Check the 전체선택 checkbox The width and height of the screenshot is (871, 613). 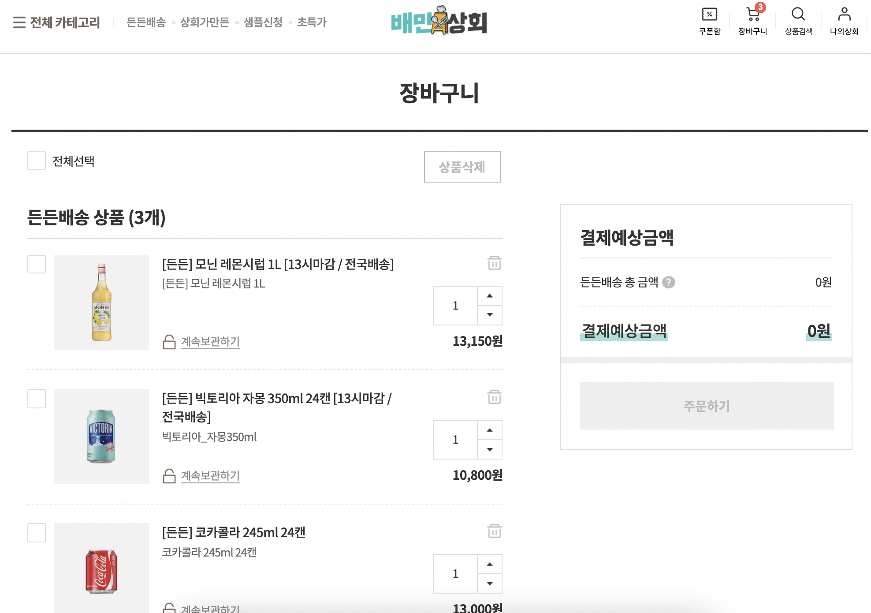pos(37,161)
